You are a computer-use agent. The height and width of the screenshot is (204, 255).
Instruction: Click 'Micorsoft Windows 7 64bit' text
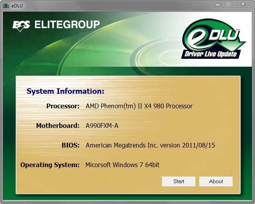(122, 165)
